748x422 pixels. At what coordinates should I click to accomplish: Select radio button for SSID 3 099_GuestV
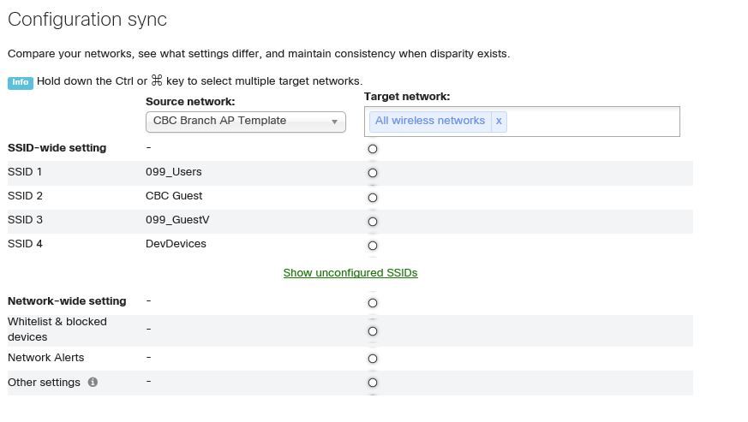pos(373,222)
